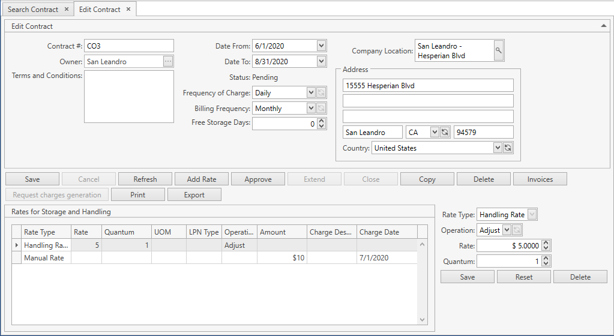This screenshot has height=336, width=614.
Task: Open the Owner lookup ellipsis button
Action: click(168, 61)
